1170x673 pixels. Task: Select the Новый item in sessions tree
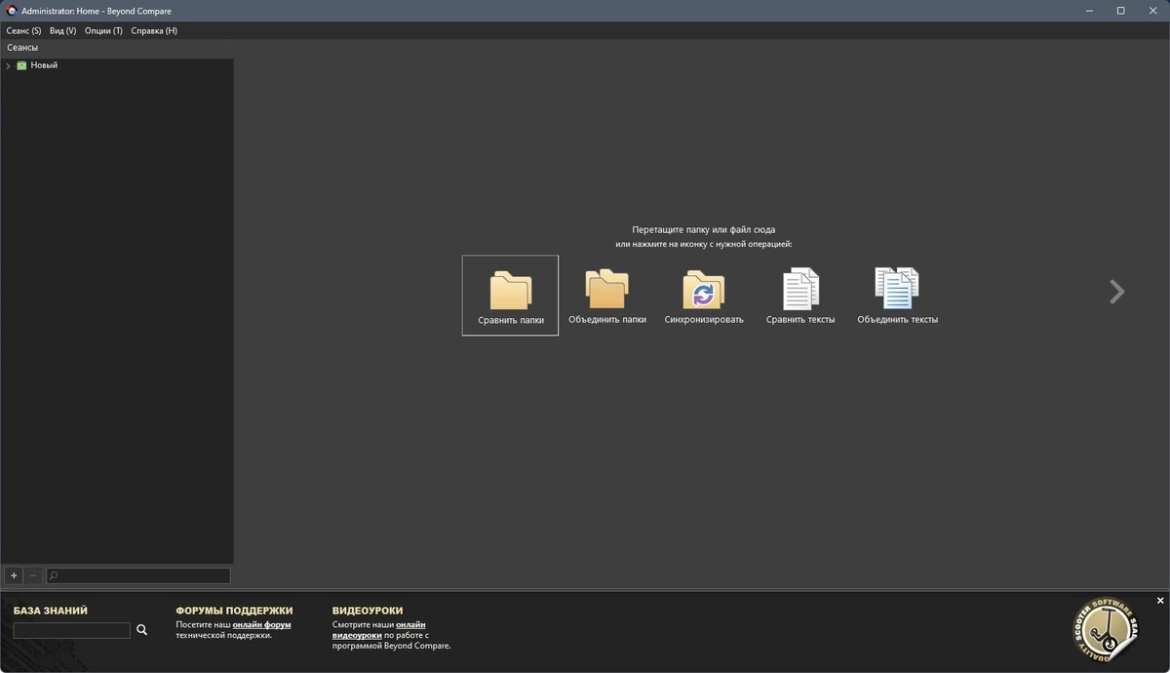(44, 65)
